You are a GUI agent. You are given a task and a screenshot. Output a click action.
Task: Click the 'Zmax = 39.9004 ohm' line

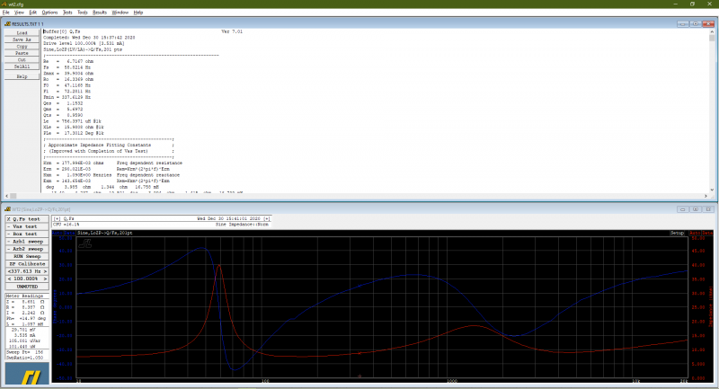68,73
